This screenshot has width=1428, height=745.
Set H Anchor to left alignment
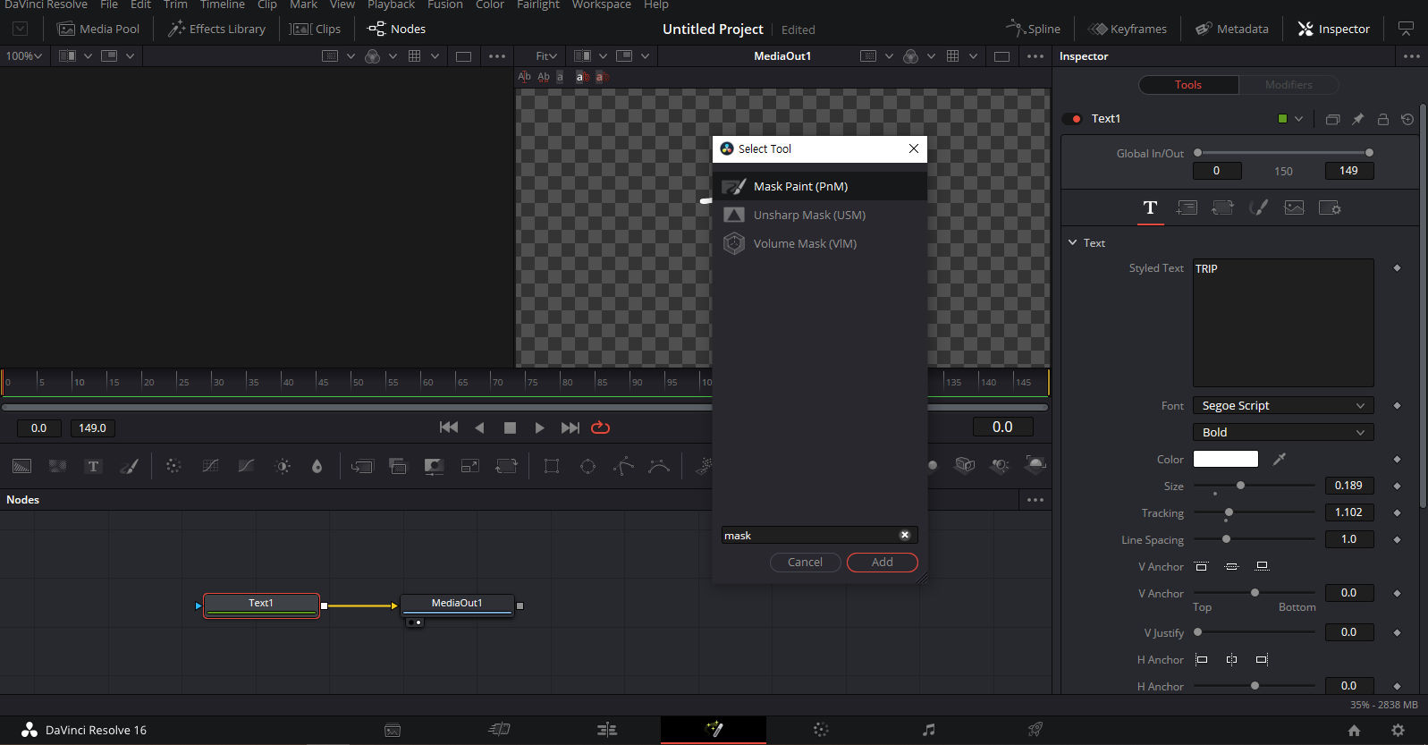[x=1202, y=659]
